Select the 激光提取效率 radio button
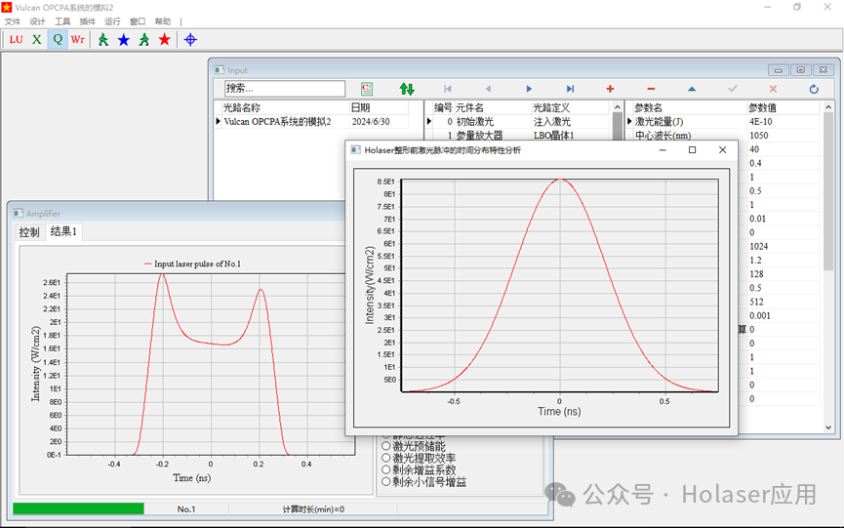 click(x=386, y=458)
